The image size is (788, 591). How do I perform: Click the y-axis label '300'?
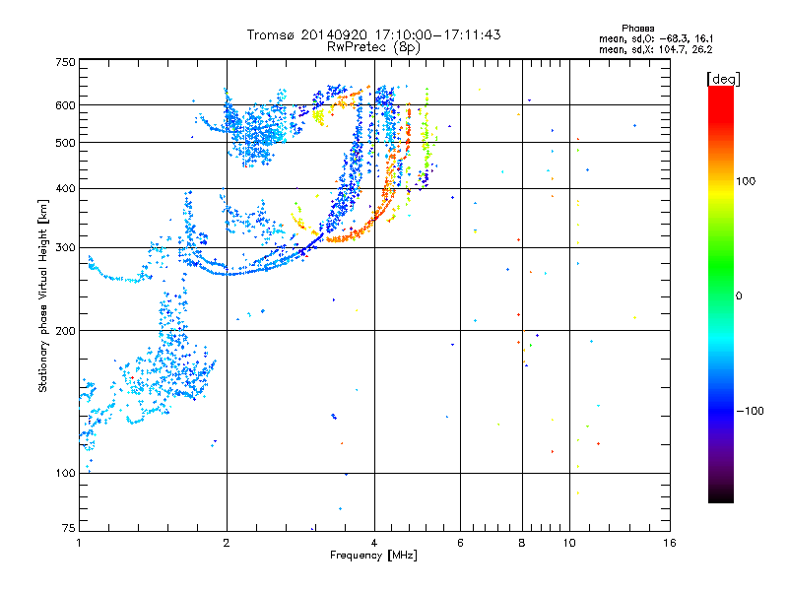tap(65, 248)
